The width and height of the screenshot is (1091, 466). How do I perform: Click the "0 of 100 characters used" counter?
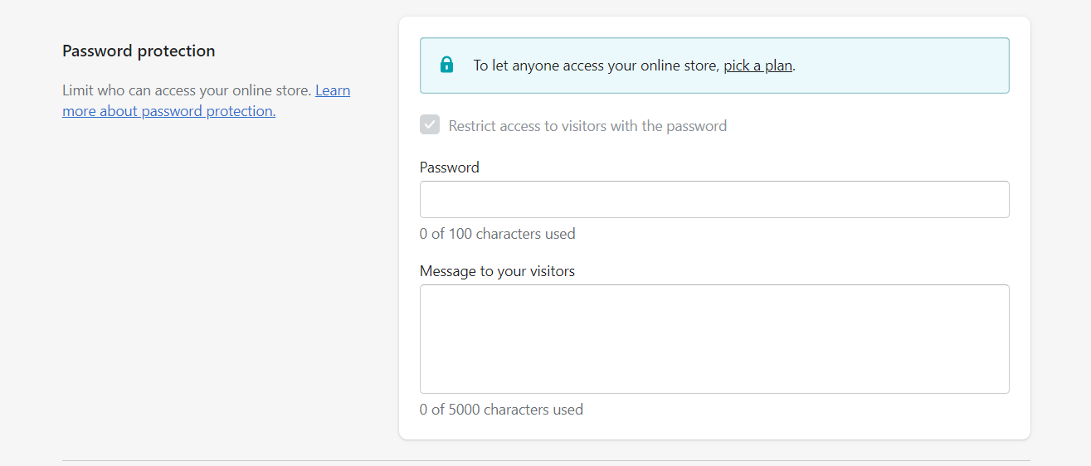coord(497,234)
